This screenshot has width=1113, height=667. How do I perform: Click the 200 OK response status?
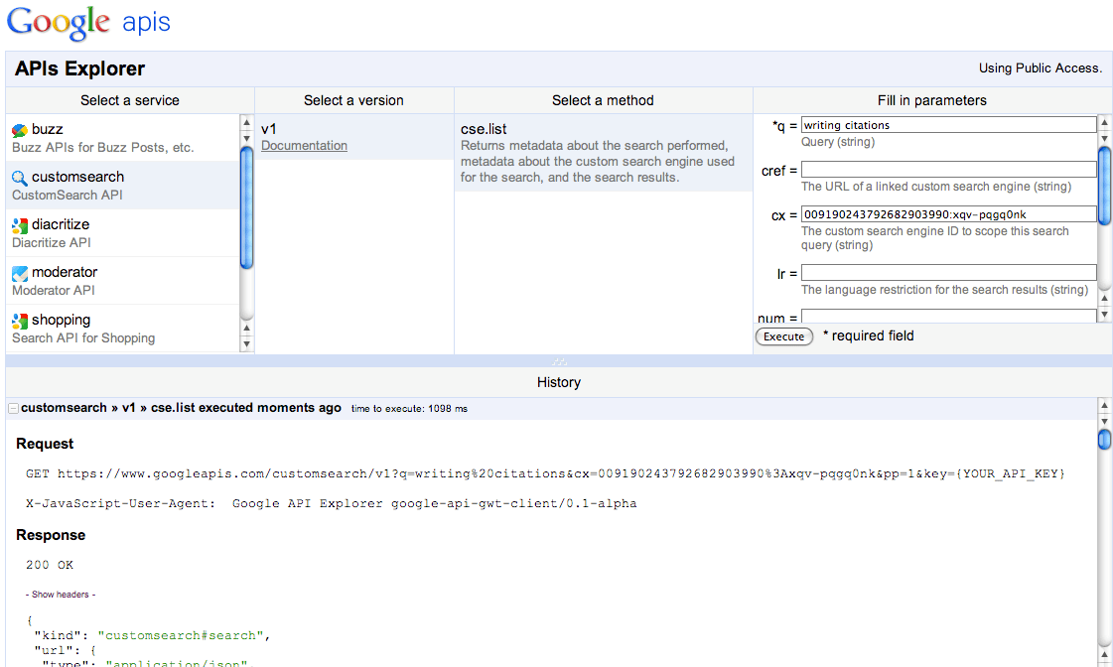[50, 565]
